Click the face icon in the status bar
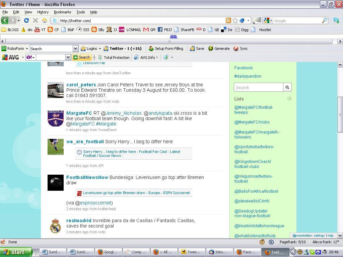The width and height of the screenshot is (343, 257). 262,242
